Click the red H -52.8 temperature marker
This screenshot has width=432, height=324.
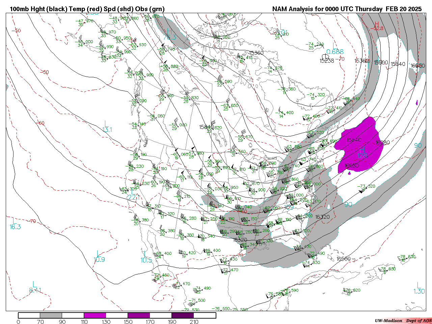coord(377,26)
